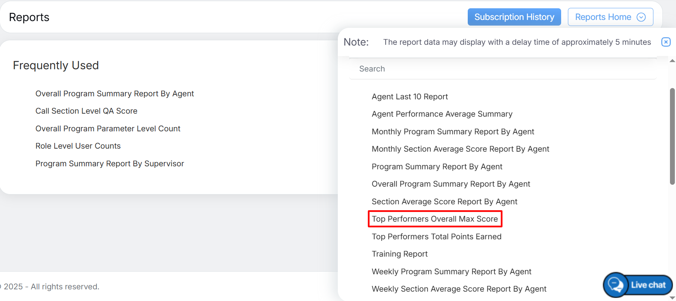Open Call Section Level QA Score link
Viewport: 676px width, 301px height.
point(86,111)
